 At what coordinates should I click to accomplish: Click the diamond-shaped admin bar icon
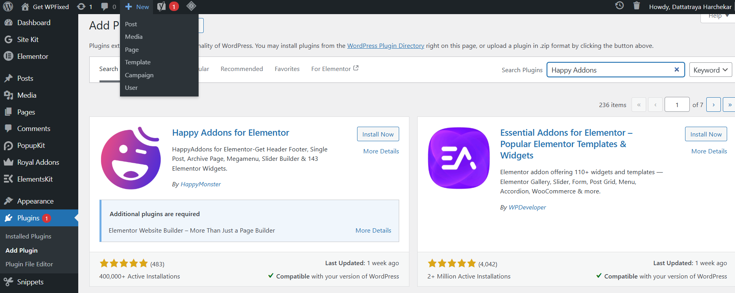point(191,6)
